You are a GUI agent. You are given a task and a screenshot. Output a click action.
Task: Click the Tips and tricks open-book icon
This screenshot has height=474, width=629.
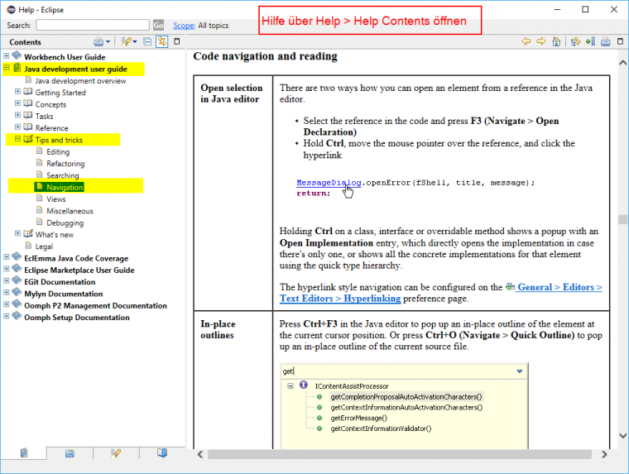click(x=28, y=139)
